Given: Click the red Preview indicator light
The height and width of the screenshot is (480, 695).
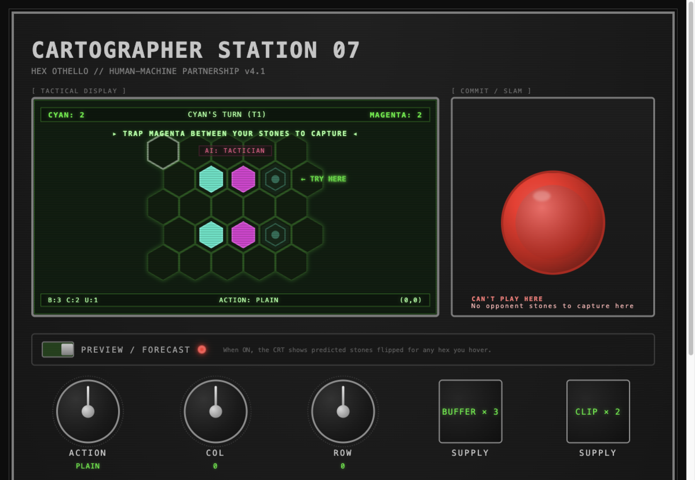Looking at the screenshot, I should tap(202, 349).
